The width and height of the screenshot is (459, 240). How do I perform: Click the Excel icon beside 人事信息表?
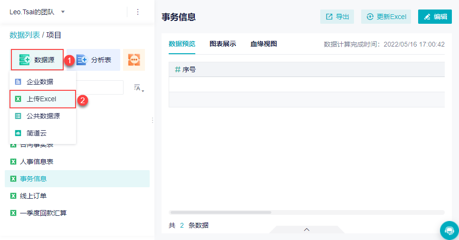(13, 162)
